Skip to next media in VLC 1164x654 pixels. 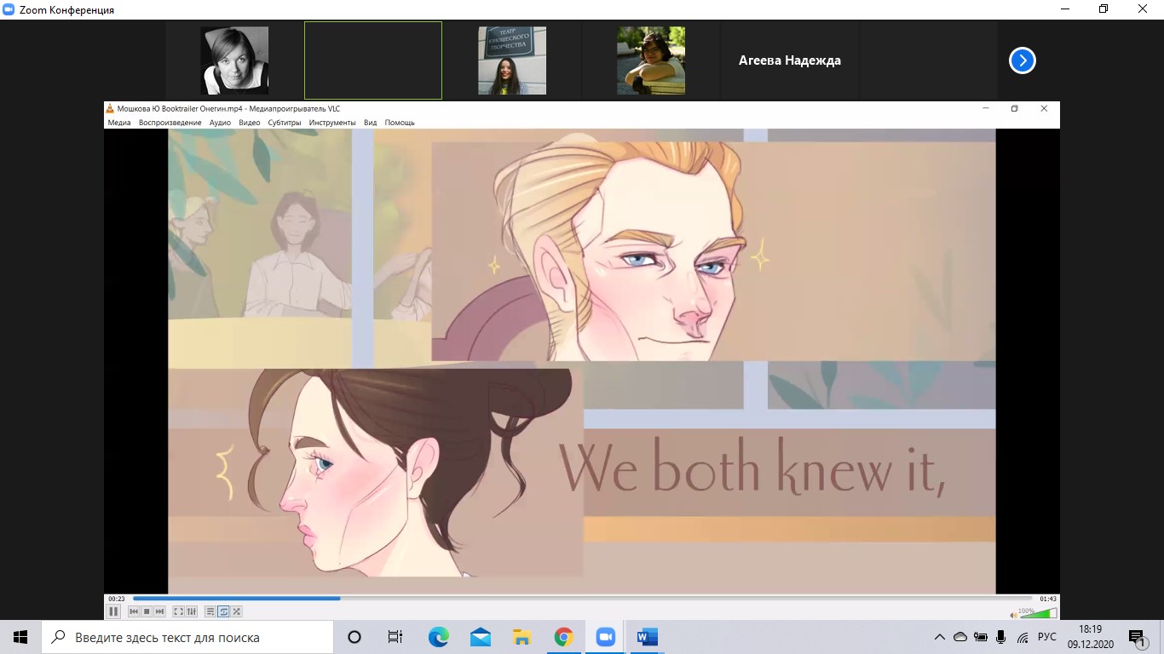point(159,611)
